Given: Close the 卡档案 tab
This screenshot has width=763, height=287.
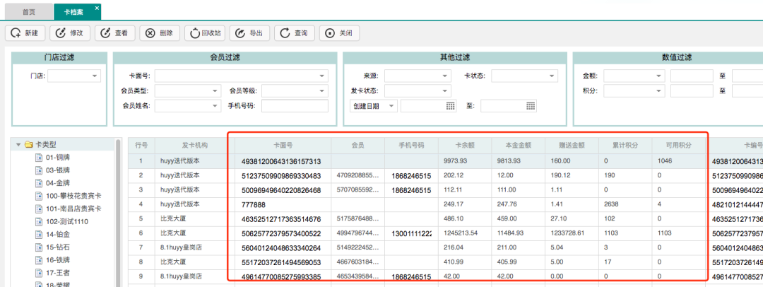Looking at the screenshot, I should 97,8.
